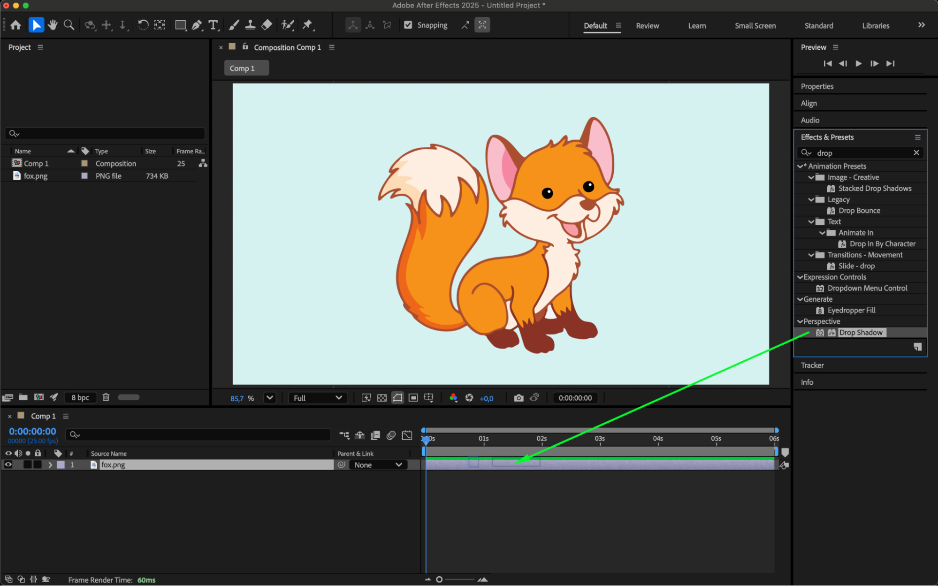This screenshot has height=586, width=938.
Task: Select the Roto Brush tool
Action: click(x=287, y=25)
